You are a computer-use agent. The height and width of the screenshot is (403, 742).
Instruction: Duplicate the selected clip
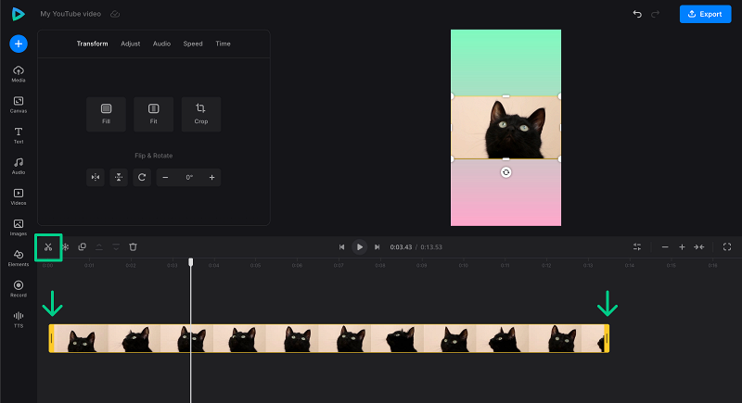pyautogui.click(x=82, y=246)
